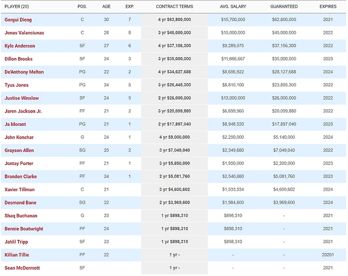Visit Bennie Boatwright player link

point(24,229)
